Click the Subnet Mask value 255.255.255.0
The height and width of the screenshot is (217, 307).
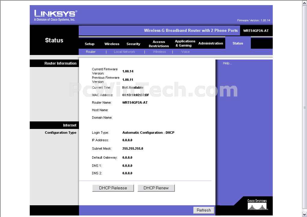pyautogui.click(x=133, y=149)
